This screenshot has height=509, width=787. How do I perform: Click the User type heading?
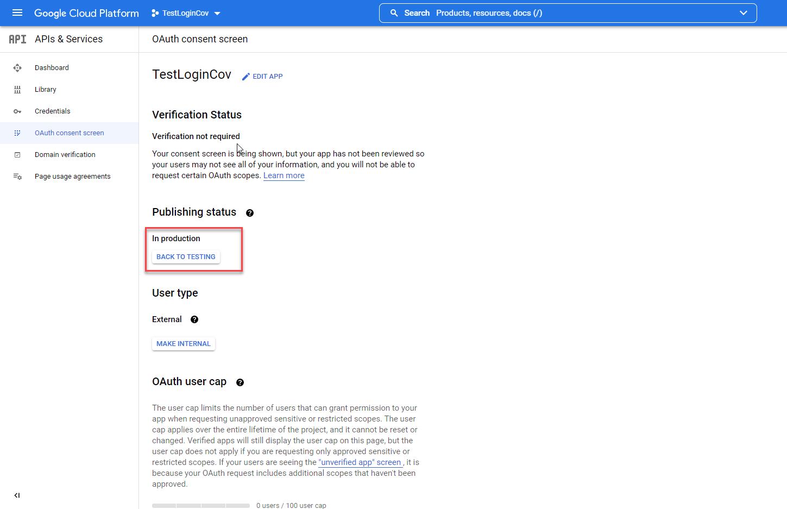point(175,293)
